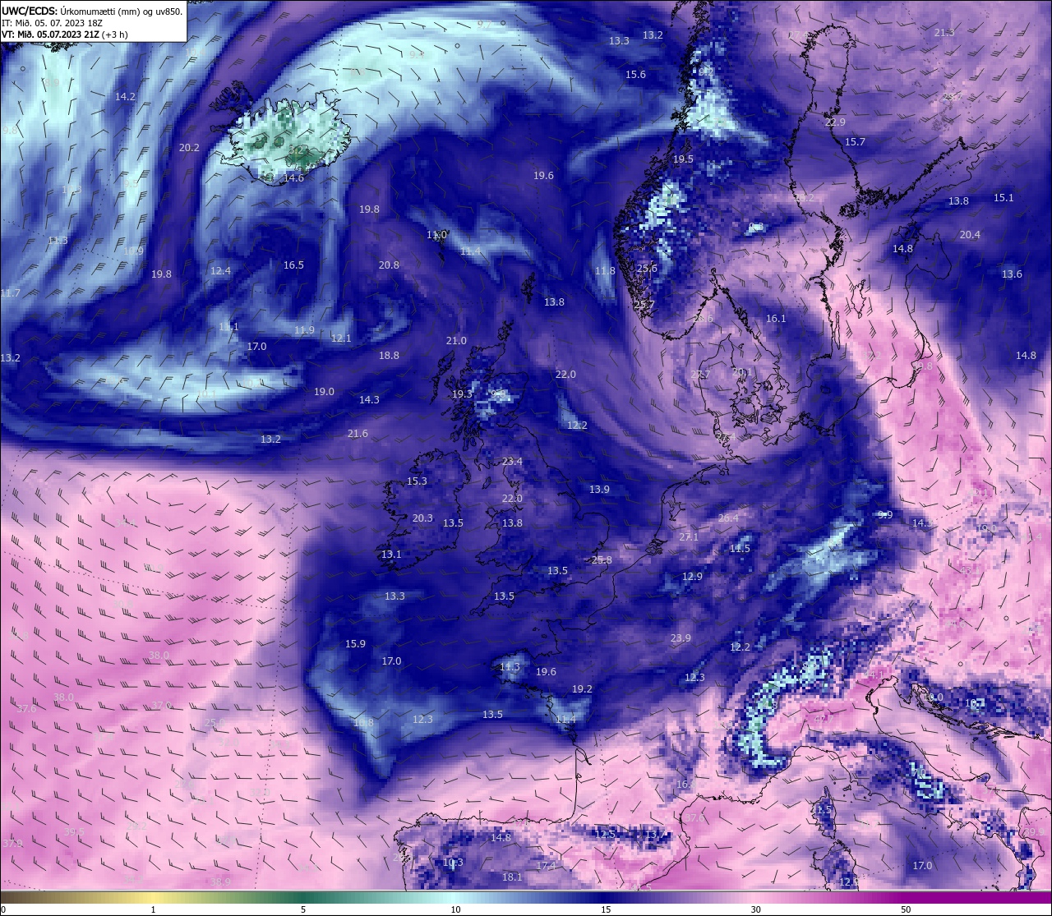
Task: Click the 19.0 value on the map
Action: point(324,392)
